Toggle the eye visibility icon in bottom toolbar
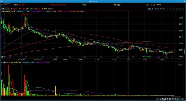186x101 pixels. [x=175, y=99]
